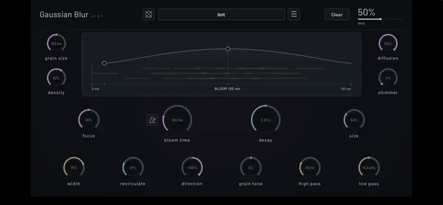Toggle the tempo sync metronome icon

153,120
